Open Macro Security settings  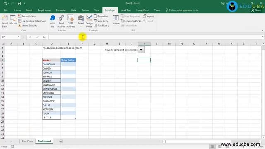(x=28, y=26)
